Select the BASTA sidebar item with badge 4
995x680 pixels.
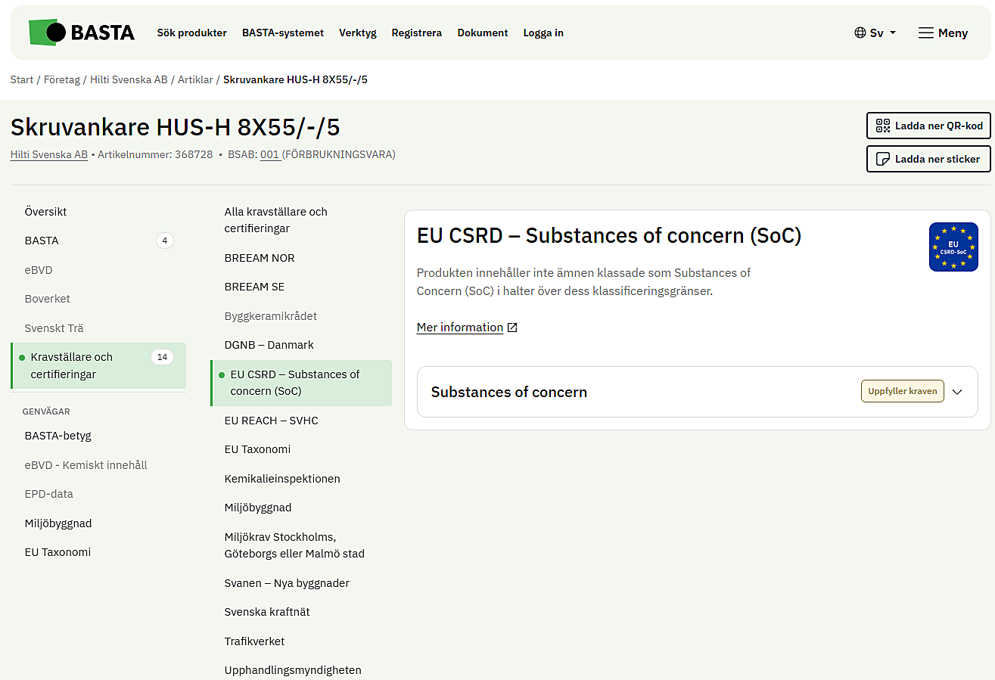(x=98, y=241)
